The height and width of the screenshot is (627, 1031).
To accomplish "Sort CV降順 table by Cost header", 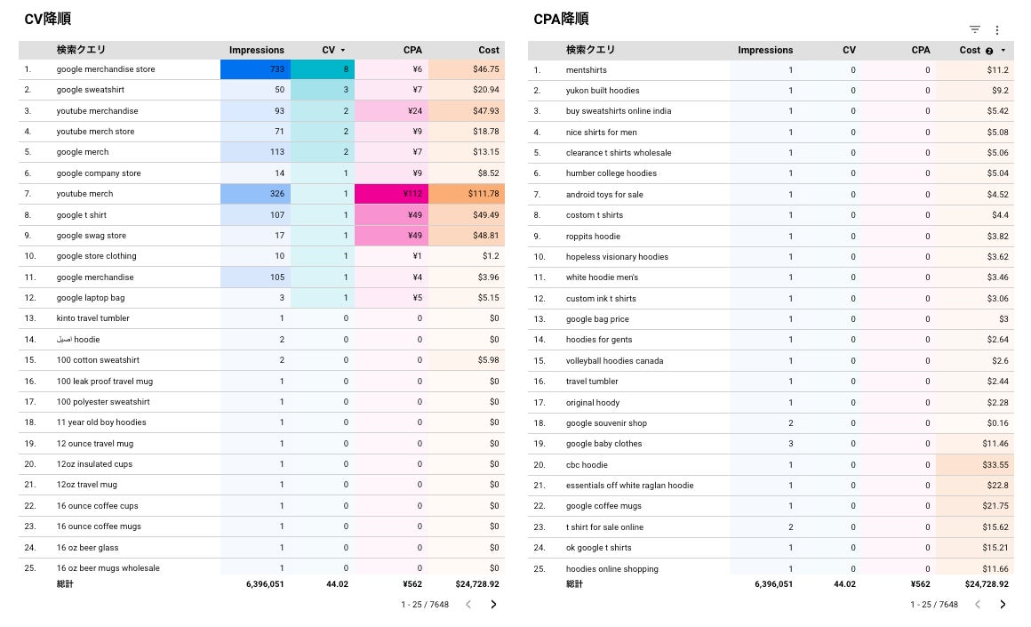I will pyautogui.click(x=489, y=51).
